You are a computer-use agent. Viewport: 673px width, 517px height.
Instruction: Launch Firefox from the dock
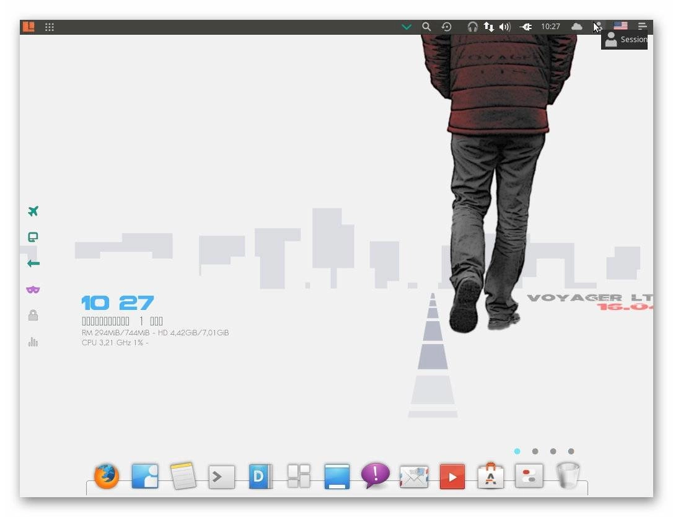(x=106, y=476)
